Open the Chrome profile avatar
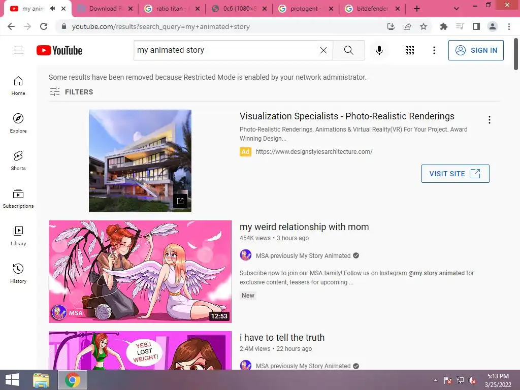This screenshot has width=520, height=390. point(493,26)
